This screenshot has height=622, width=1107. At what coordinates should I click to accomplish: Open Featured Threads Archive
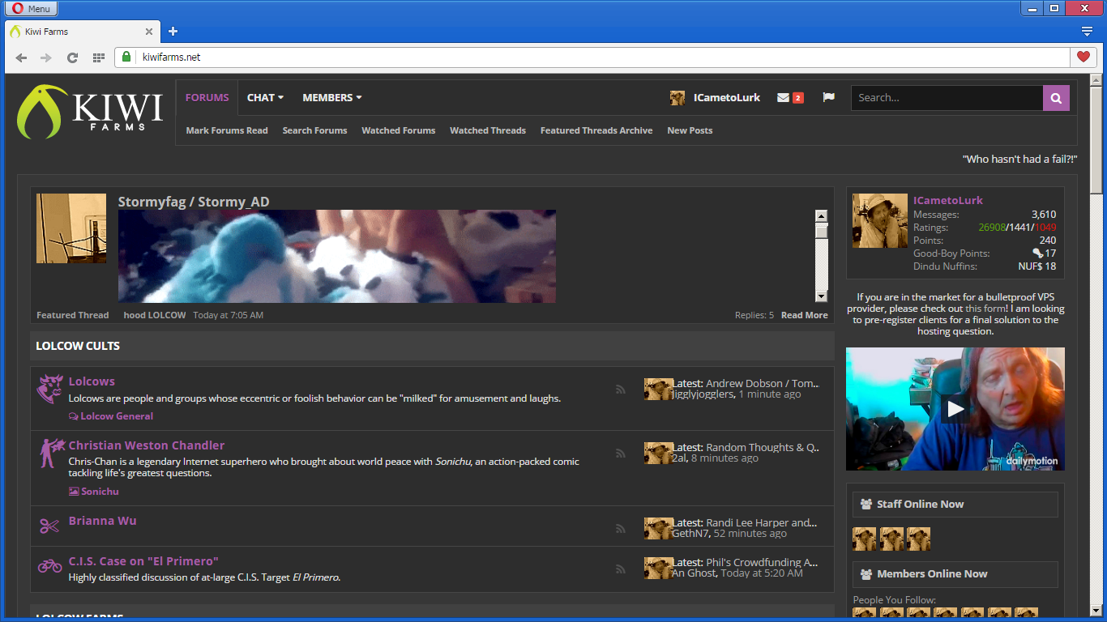tap(596, 130)
